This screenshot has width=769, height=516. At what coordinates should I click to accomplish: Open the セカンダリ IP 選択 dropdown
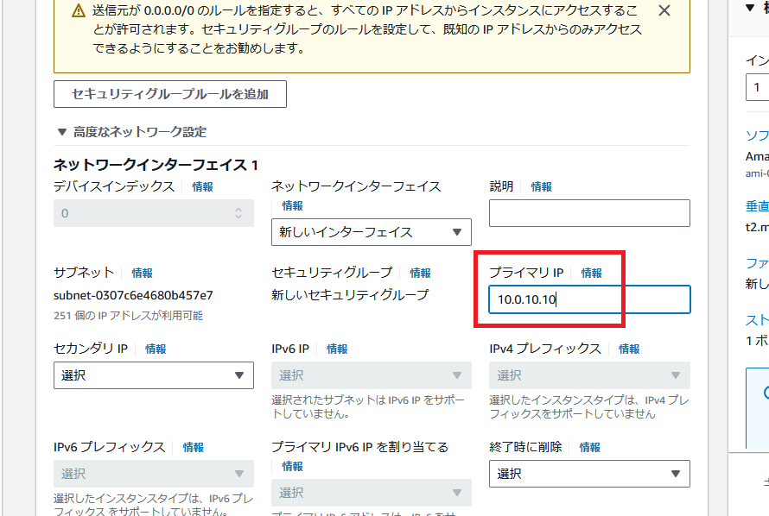tap(154, 375)
